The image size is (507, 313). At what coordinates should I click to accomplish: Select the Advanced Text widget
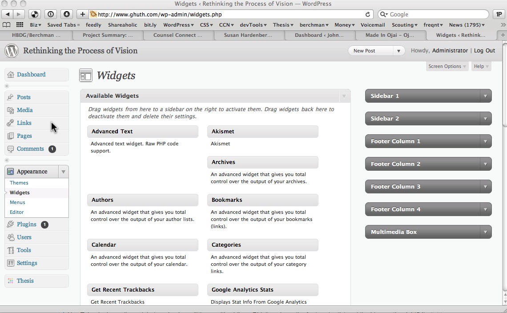(x=143, y=132)
